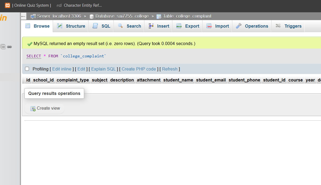Click the Triggers tab icon

pos(278,26)
